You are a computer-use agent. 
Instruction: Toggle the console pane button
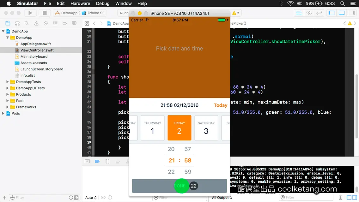point(355,198)
